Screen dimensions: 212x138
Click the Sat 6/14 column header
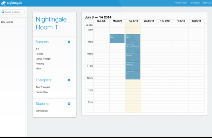pos(197,21)
